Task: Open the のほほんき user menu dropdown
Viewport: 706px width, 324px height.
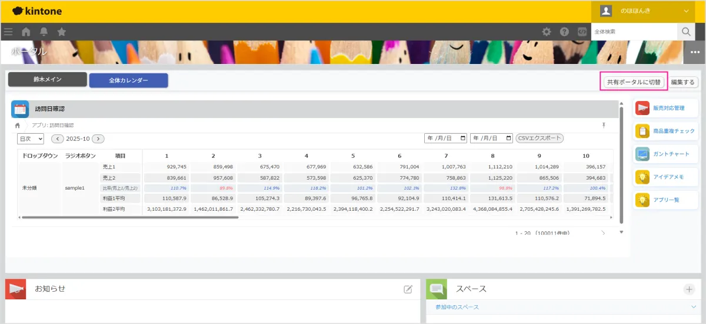Action: (x=686, y=11)
